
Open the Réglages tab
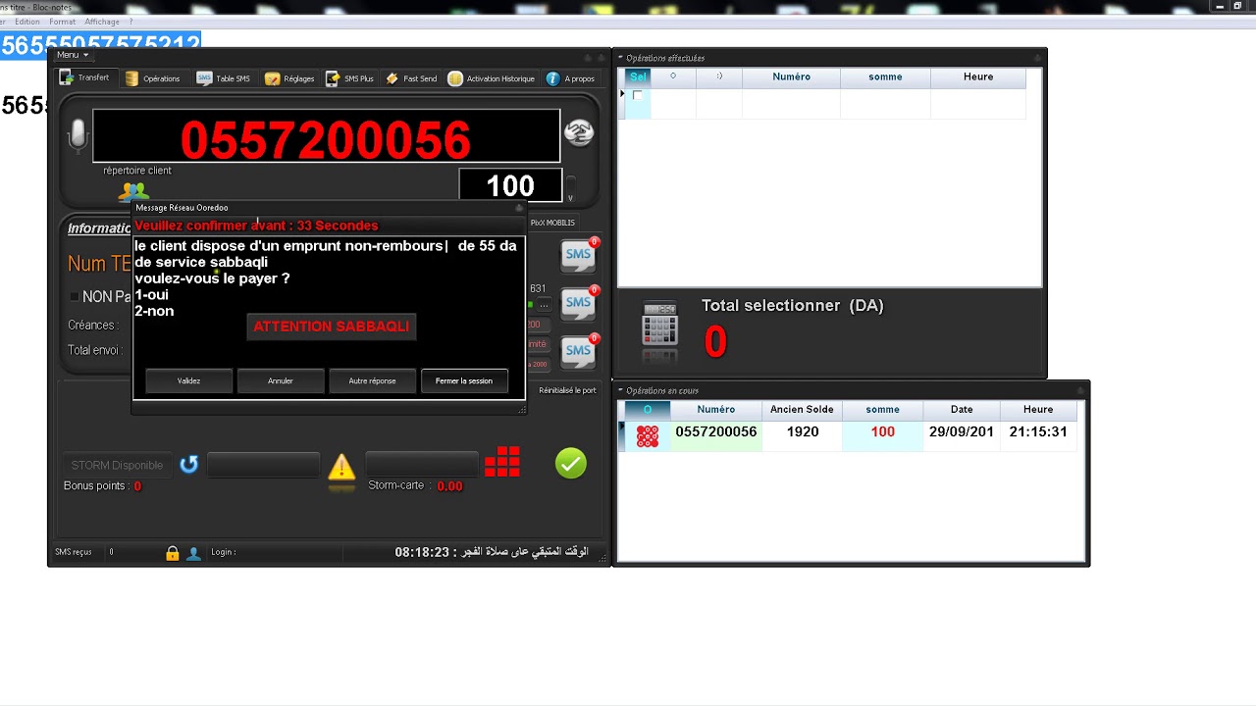point(289,78)
